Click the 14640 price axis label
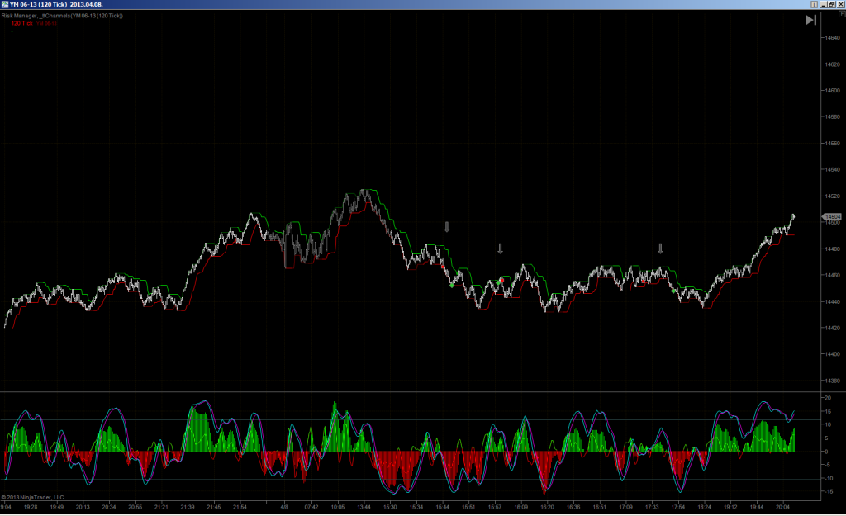 point(833,38)
